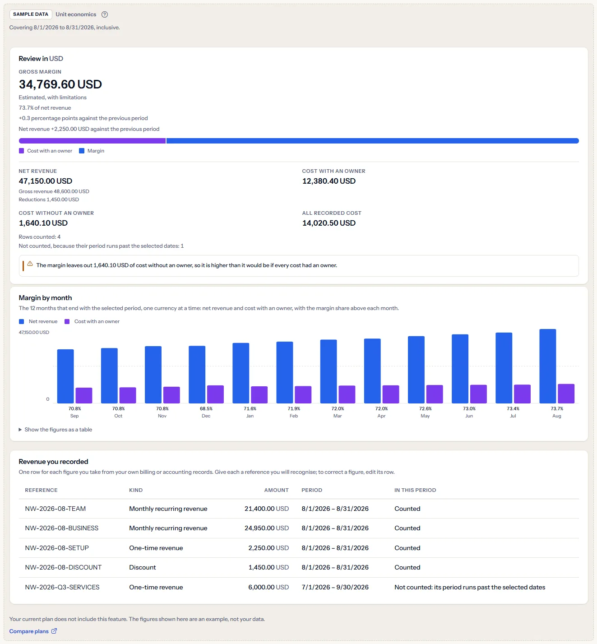Click the blue Net revenue swatch in the chart legend
The image size is (597, 644).
[x=21, y=321]
